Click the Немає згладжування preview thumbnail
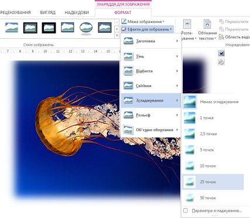250x218 pixels. (190, 102)
